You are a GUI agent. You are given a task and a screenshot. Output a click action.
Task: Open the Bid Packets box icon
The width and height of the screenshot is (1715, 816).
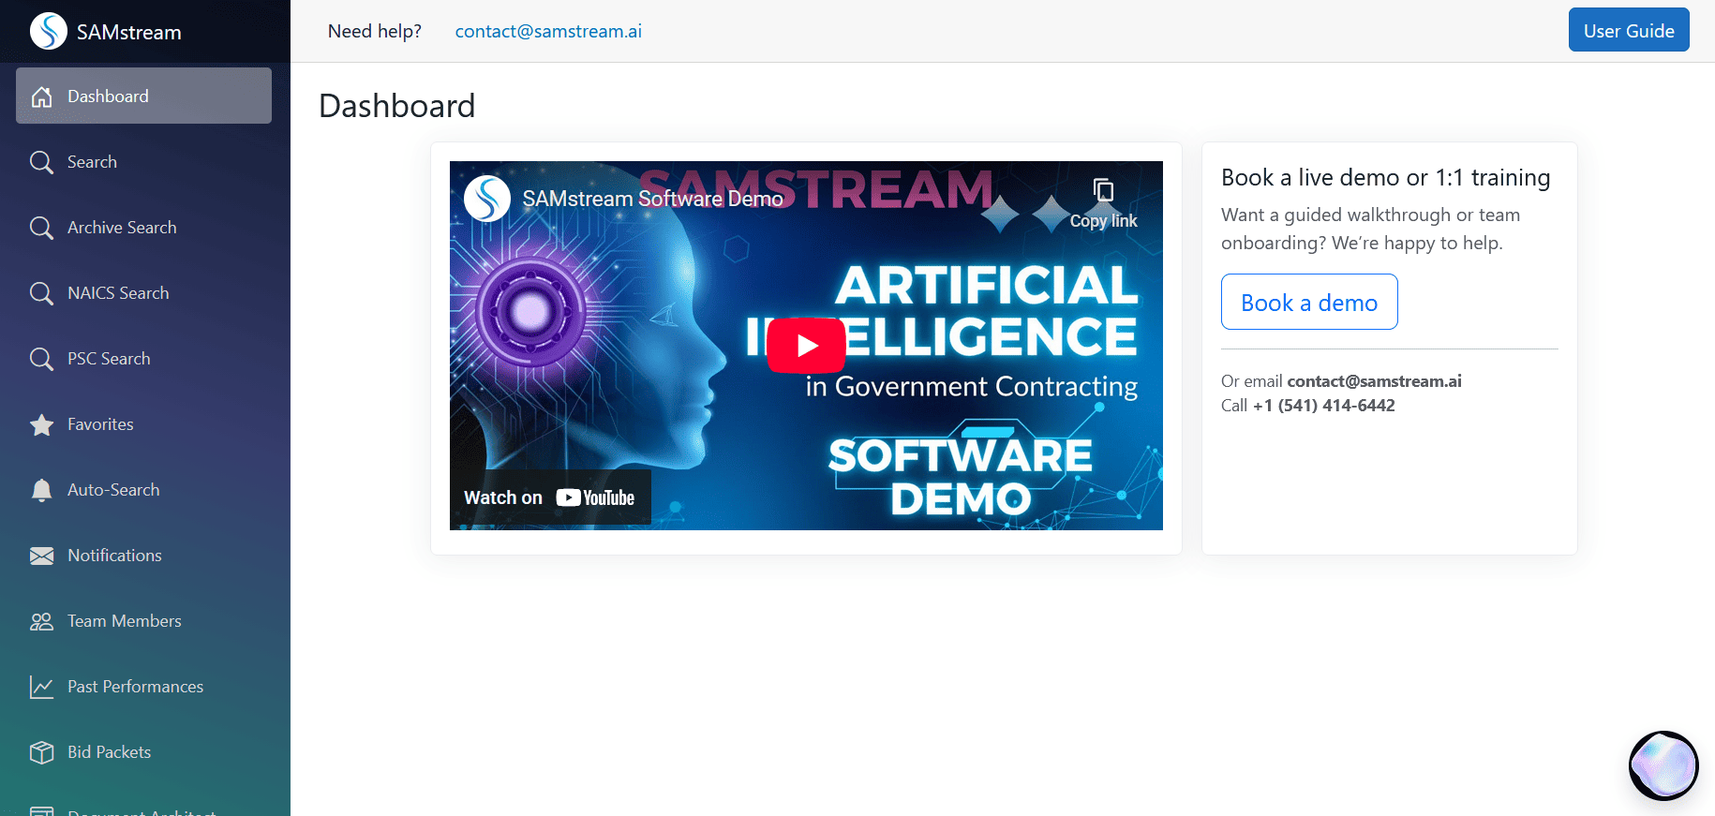pyautogui.click(x=41, y=752)
